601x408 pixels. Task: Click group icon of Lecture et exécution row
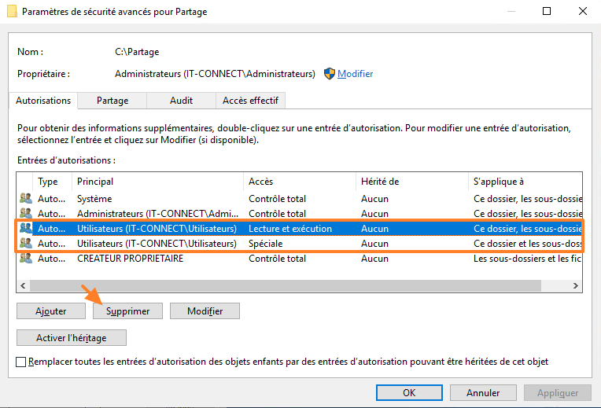(26, 228)
